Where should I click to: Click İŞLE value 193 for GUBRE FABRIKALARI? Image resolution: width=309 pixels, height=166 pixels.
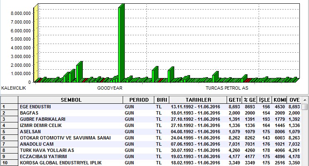tap(266, 119)
